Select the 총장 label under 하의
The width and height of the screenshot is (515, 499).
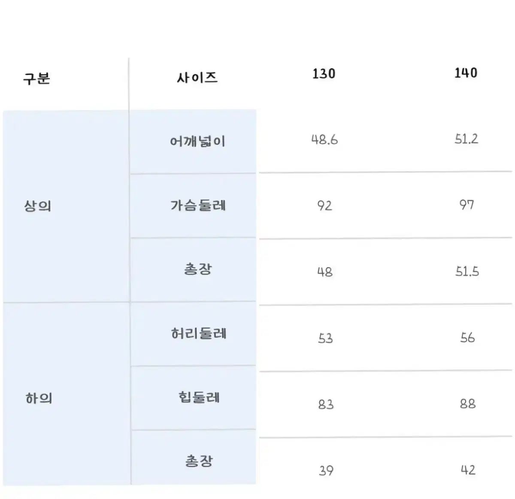click(199, 461)
